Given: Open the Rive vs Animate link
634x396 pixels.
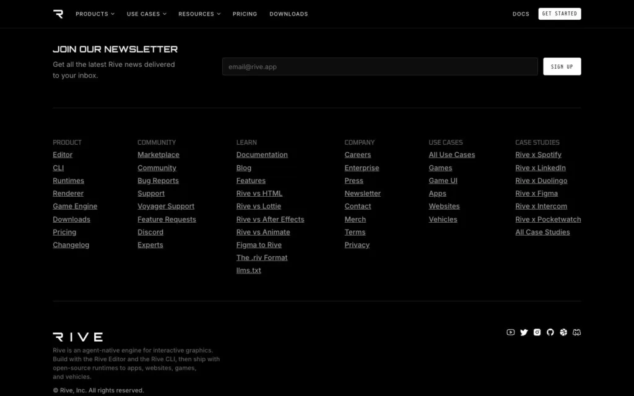Looking at the screenshot, I should 263,232.
